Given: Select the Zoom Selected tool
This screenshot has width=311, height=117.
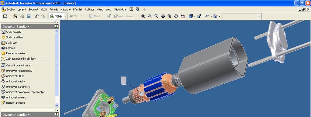Looking at the screenshot, I should click(169, 16).
